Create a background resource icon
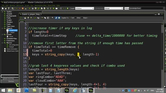Viewport: 166px width, 93px height. (36, 8)
